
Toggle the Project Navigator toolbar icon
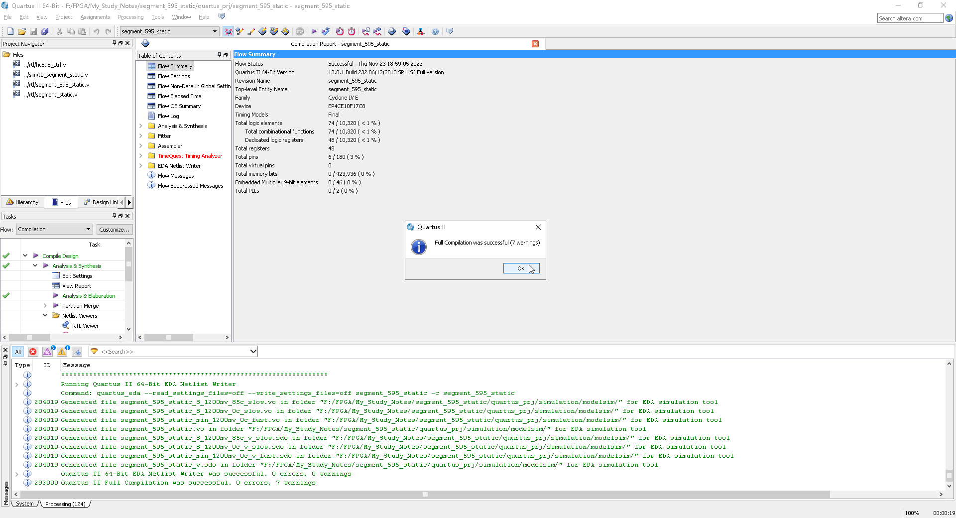pyautogui.click(x=229, y=31)
